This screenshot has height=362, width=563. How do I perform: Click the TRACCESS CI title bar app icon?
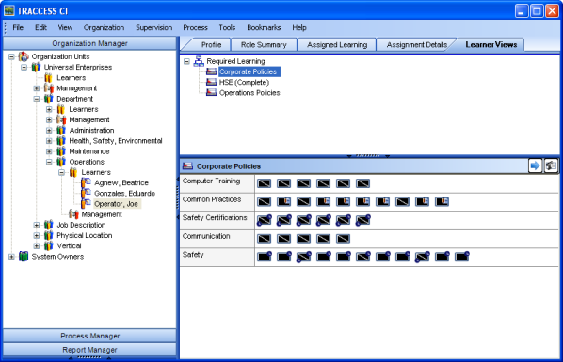click(9, 10)
